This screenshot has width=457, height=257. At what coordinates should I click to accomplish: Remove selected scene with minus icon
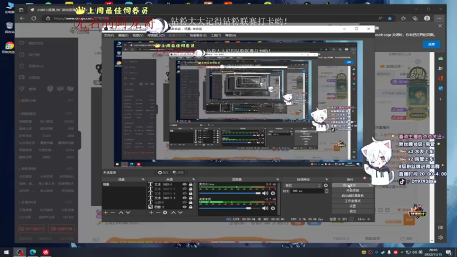click(x=113, y=212)
